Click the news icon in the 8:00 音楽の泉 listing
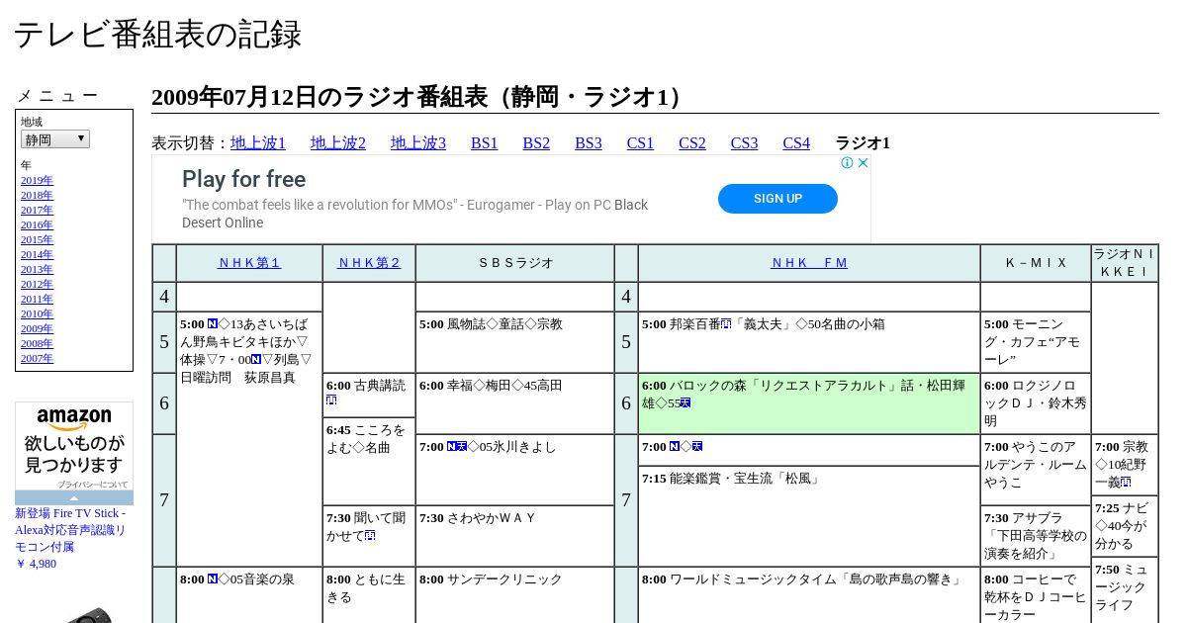This screenshot has width=1187, height=623. [x=212, y=579]
